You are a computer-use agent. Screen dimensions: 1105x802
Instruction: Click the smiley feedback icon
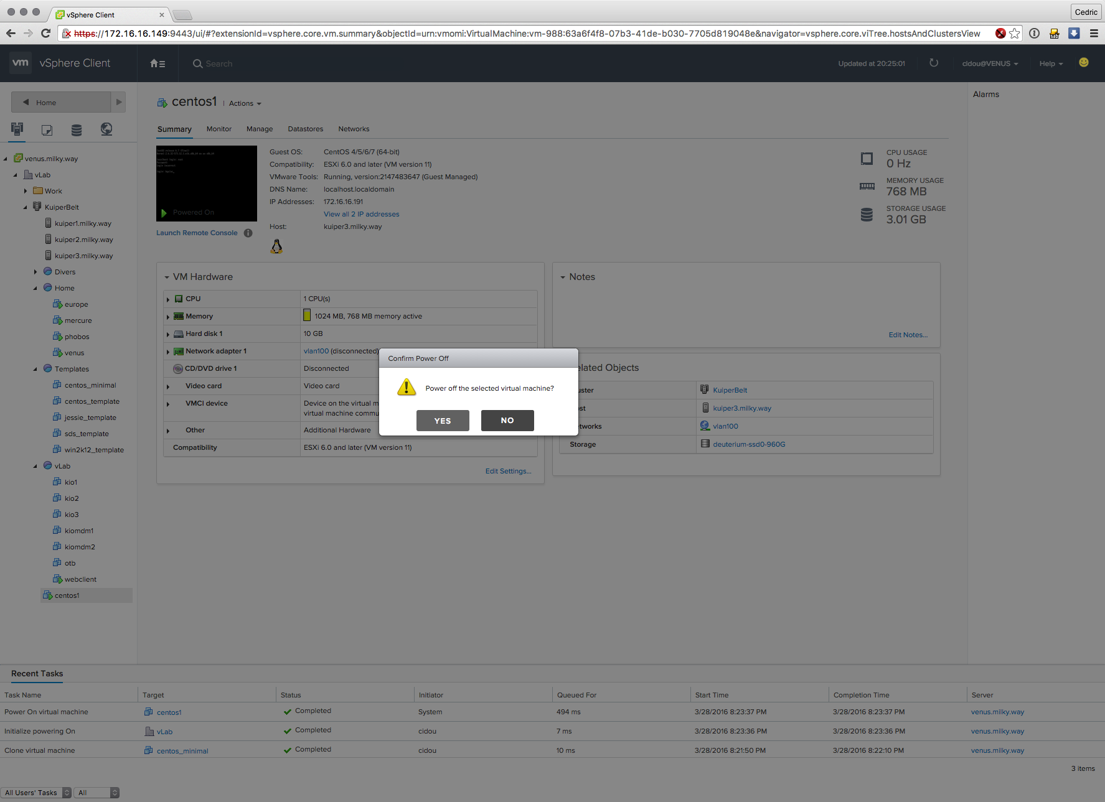click(x=1083, y=62)
